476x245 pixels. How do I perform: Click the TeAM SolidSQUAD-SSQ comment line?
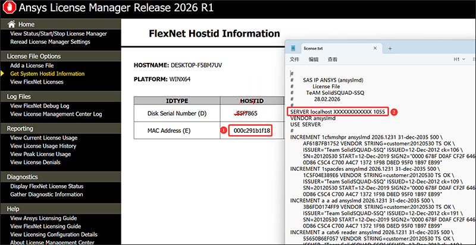pos(335,93)
